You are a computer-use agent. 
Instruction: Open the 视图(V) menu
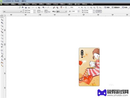pyautogui.click(x=20, y=4)
